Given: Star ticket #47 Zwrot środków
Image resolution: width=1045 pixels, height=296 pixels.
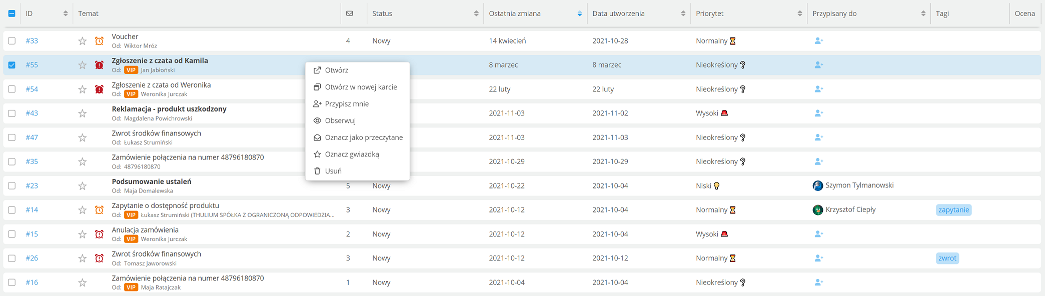Looking at the screenshot, I should (83, 137).
